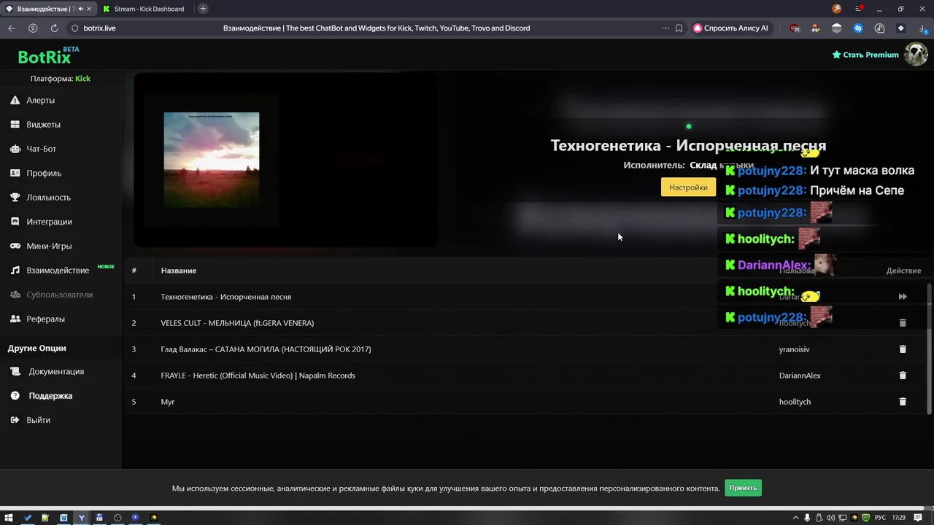Click Стать Premium link
The height and width of the screenshot is (525, 934).
(865, 55)
